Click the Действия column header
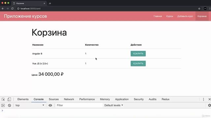 pos(136,45)
